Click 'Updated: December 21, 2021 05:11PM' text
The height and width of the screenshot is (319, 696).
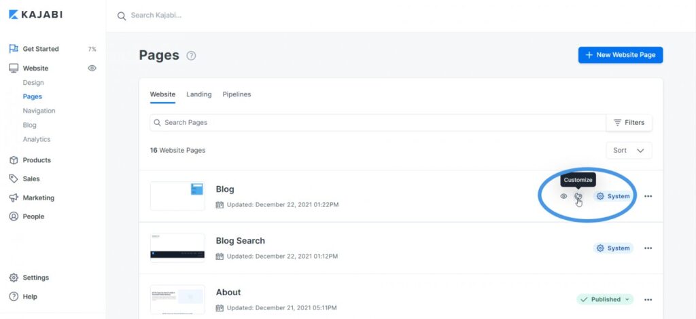(x=282, y=308)
